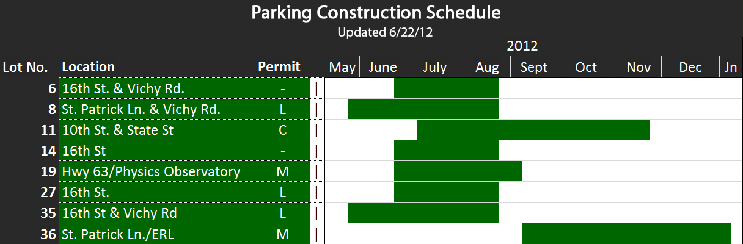Select the Lot 27 July-August bar
Viewport: 743px width, 244px height.
coord(447,192)
